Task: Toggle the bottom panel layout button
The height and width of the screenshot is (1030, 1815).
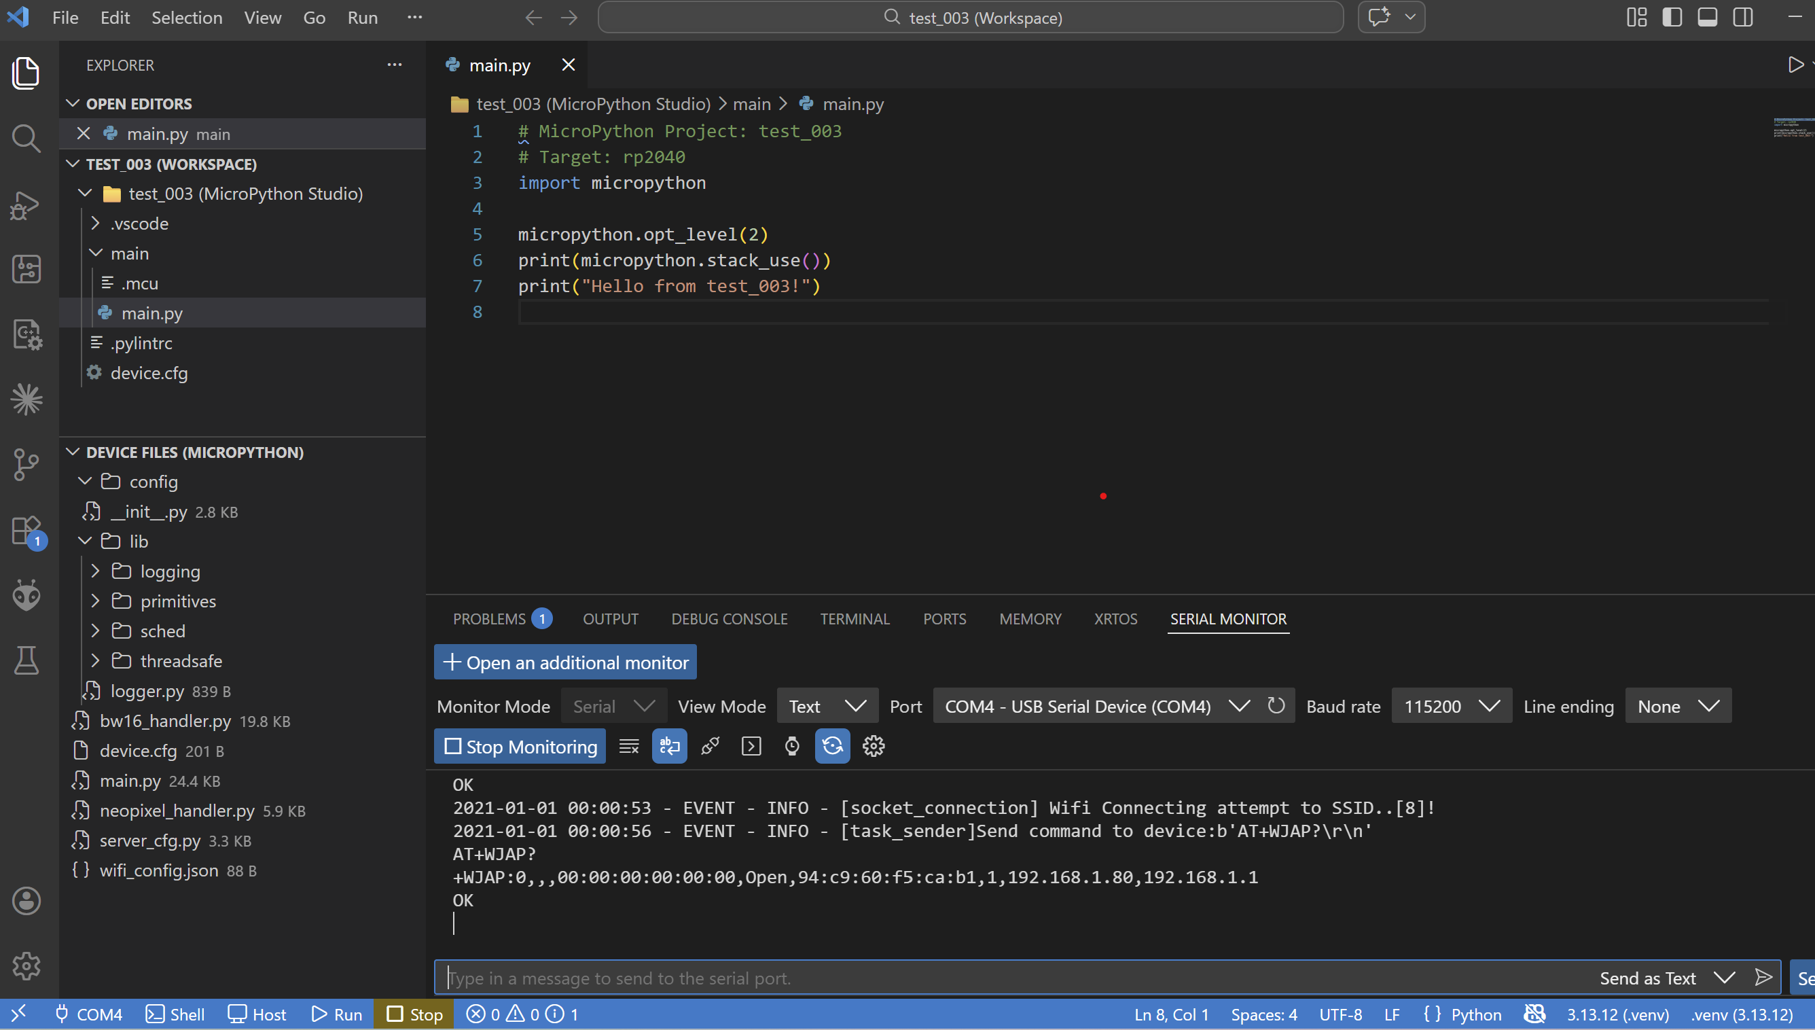Action: tap(1708, 17)
